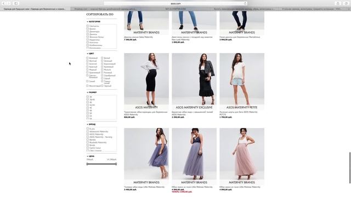Click the page vertical scrollbar
Image resolution: width=351 pixels, height=197 pixels.
pos(350,167)
